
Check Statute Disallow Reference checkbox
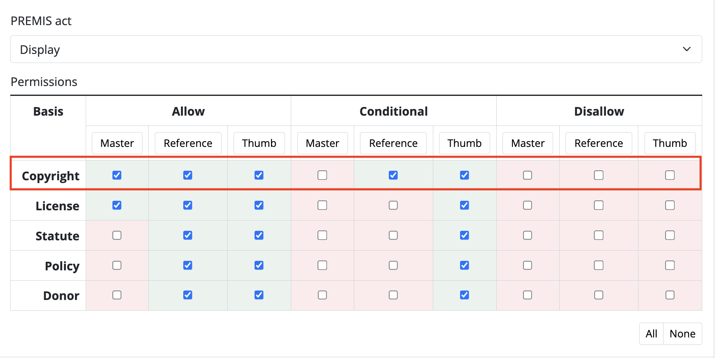click(599, 235)
